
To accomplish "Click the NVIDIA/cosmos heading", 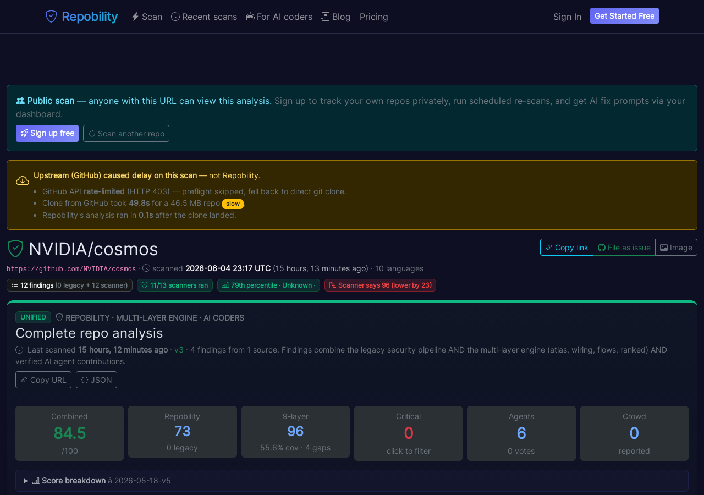I will [94, 249].
